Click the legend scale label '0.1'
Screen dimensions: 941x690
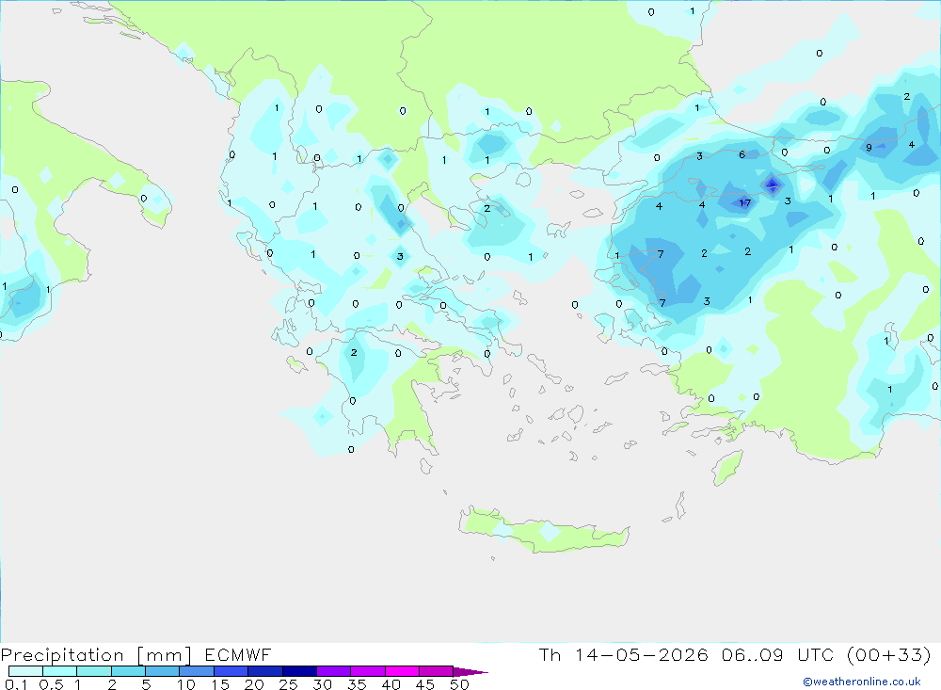(16, 684)
